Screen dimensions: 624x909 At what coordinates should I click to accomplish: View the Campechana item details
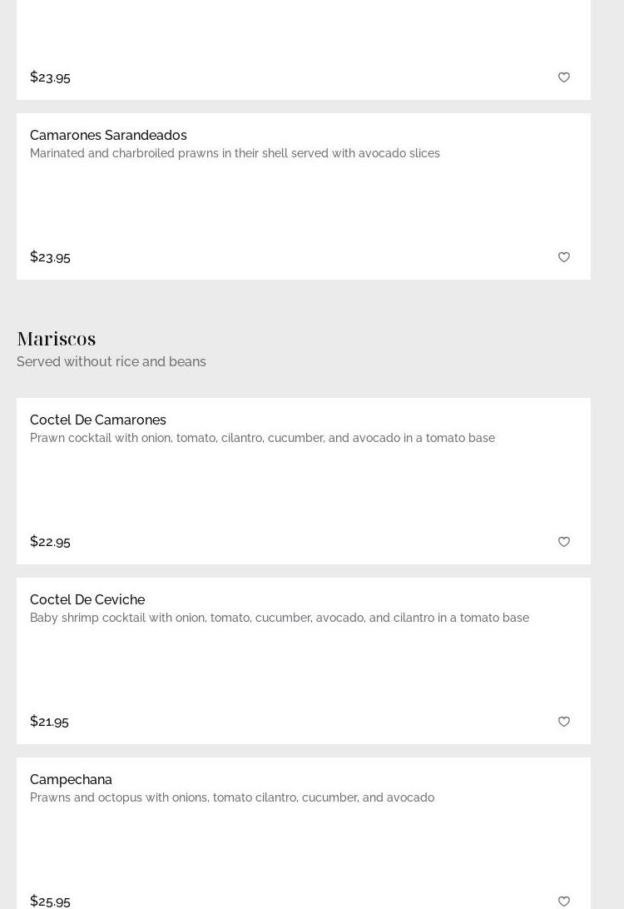coord(71,779)
